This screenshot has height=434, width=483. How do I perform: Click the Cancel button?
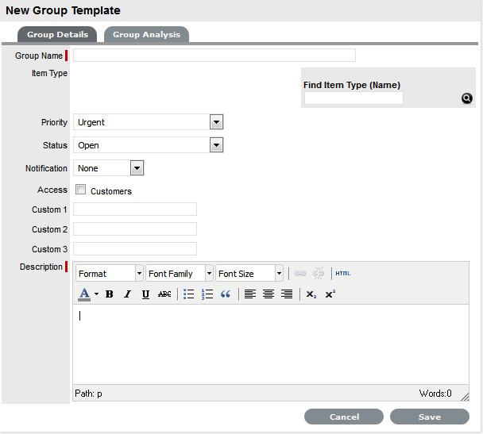pos(344,417)
